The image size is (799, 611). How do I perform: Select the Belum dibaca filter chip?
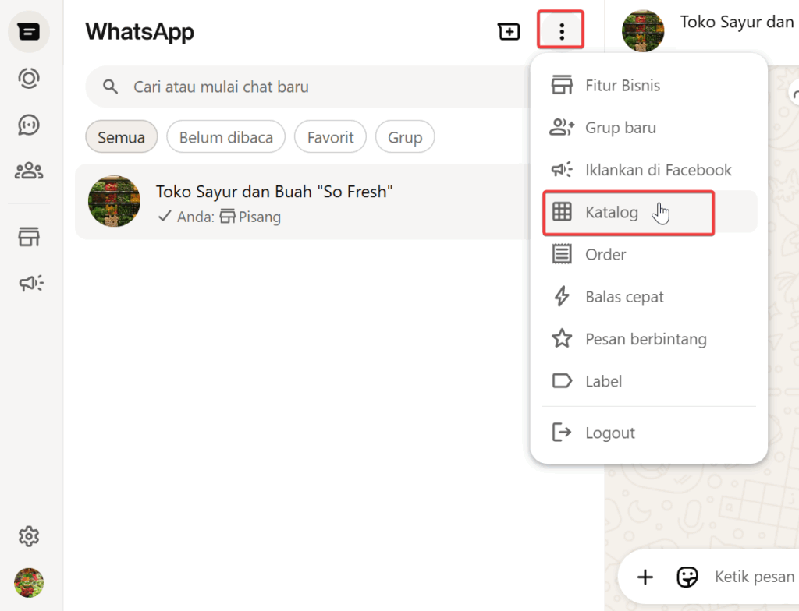point(225,138)
